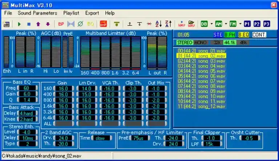Open the parameter list icon in toolbar
Image resolution: width=279 pixels, height=161 pixels.
pyautogui.click(x=7, y=24)
